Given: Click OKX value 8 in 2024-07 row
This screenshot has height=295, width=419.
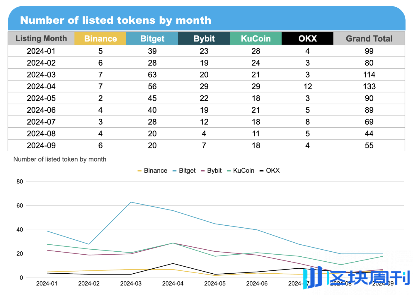Looking at the screenshot, I should [x=307, y=122].
